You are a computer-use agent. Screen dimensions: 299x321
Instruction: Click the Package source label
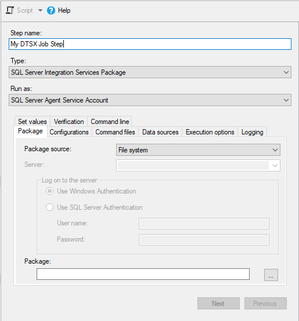[48, 149]
